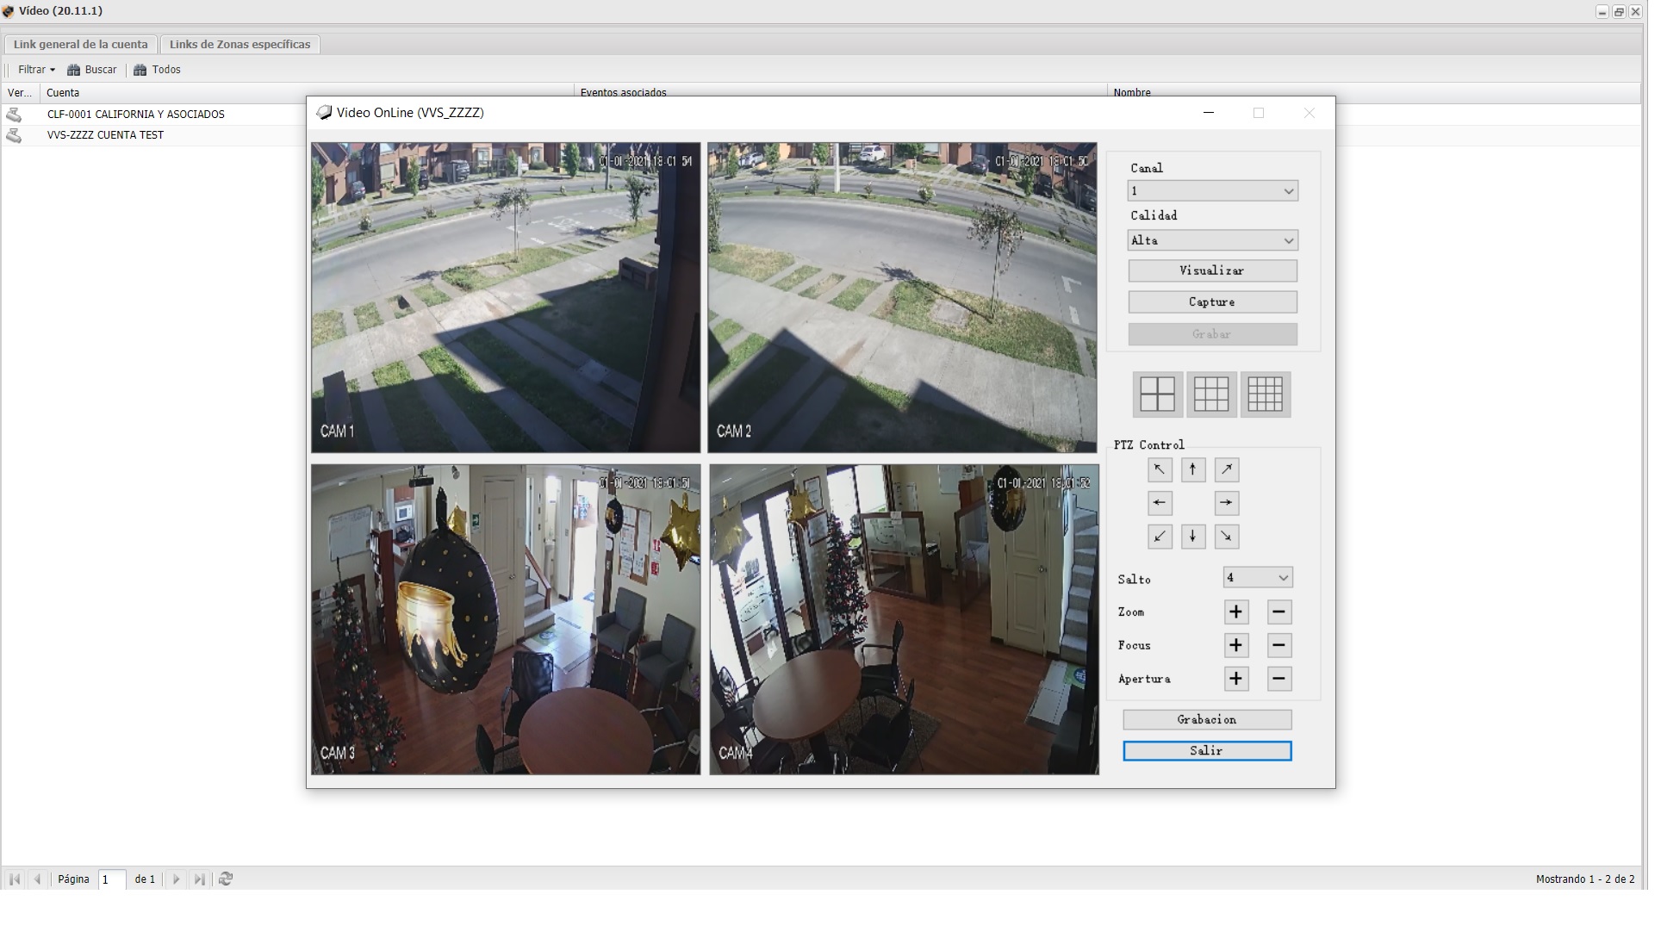Decrease Apertura with minus button
The height and width of the screenshot is (944, 1661).
(1279, 679)
